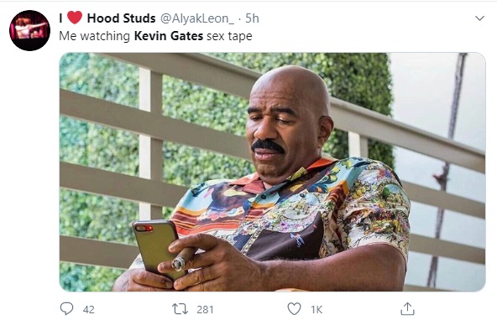Like the tweet with the heart icon

click(x=294, y=309)
